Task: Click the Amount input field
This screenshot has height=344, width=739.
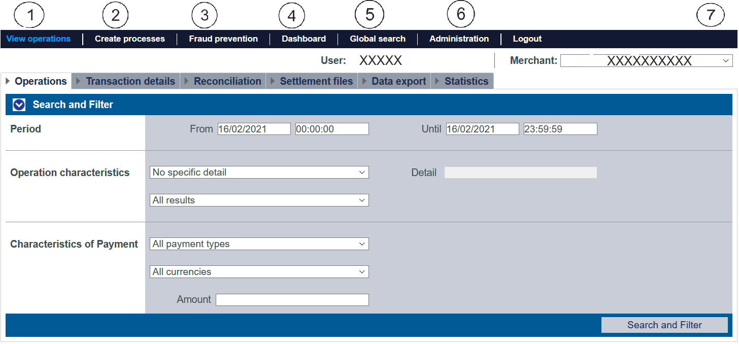Action: point(292,300)
